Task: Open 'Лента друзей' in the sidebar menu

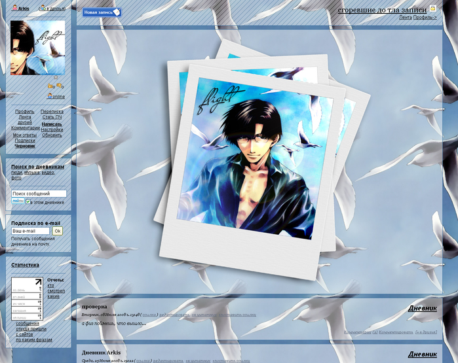Action: pos(25,120)
